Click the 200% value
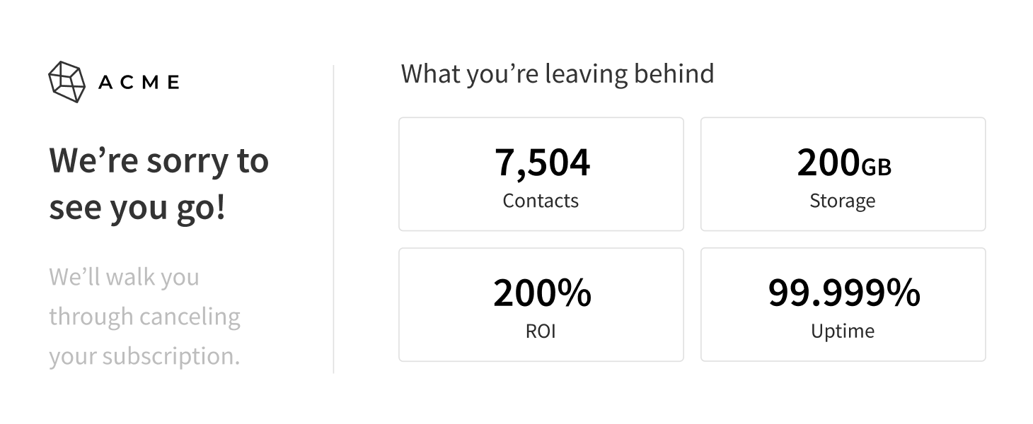The height and width of the screenshot is (424, 1033). 542,293
